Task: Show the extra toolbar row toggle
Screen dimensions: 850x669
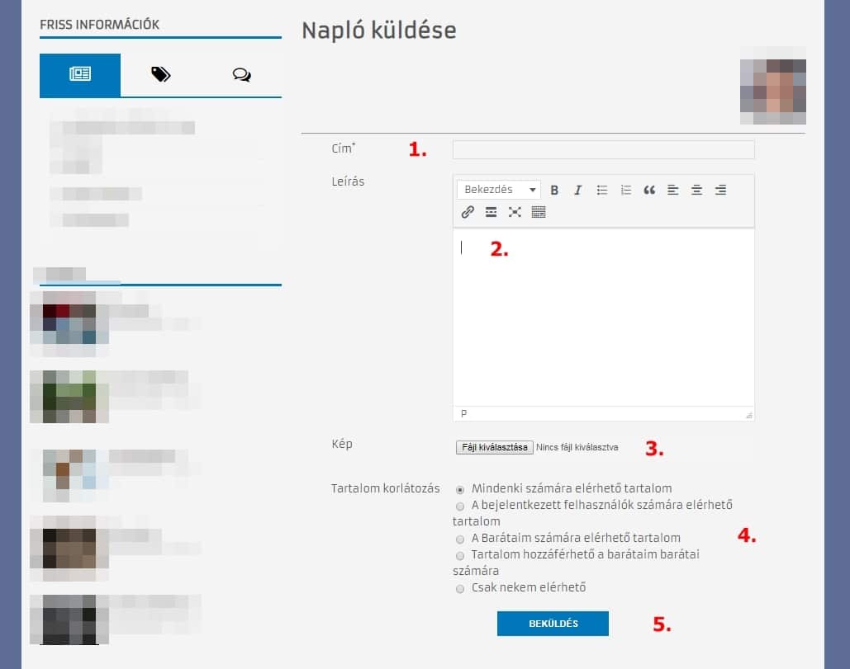Action: coord(539,212)
